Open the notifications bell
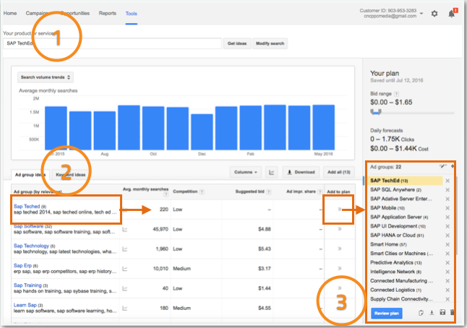 point(453,13)
